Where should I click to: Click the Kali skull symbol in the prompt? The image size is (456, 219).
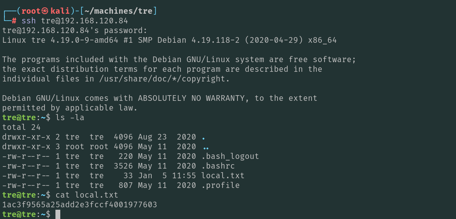[45, 11]
